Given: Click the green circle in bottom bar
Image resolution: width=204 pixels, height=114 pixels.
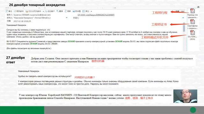Looking at the screenshot, I should 193,110.
